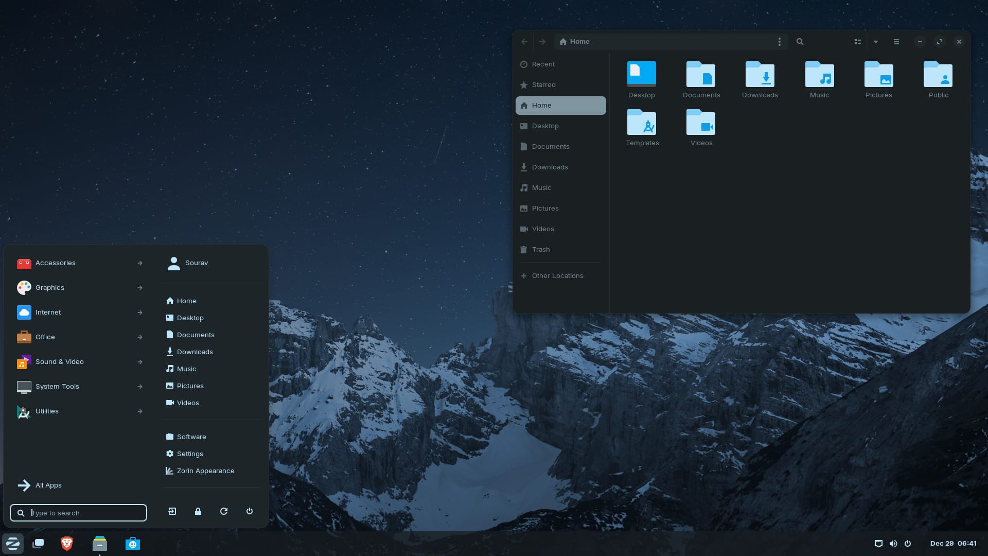Open Software from the start menu
This screenshot has height=556, width=988.
click(191, 437)
